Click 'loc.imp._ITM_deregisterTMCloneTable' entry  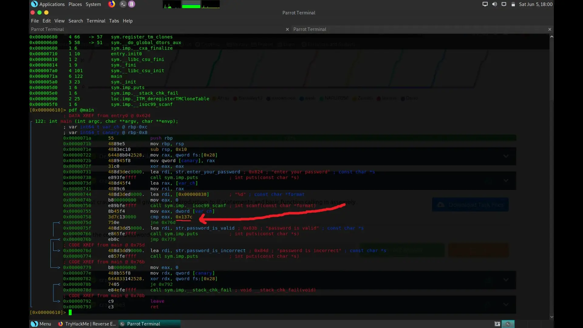click(x=160, y=99)
